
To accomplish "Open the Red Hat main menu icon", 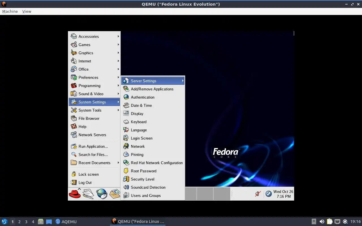I will [75, 194].
